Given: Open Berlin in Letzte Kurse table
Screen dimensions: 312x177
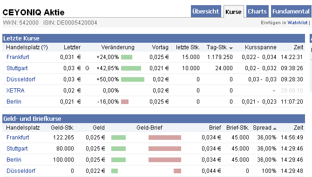Looking at the screenshot, I should pyautogui.click(x=14, y=102).
